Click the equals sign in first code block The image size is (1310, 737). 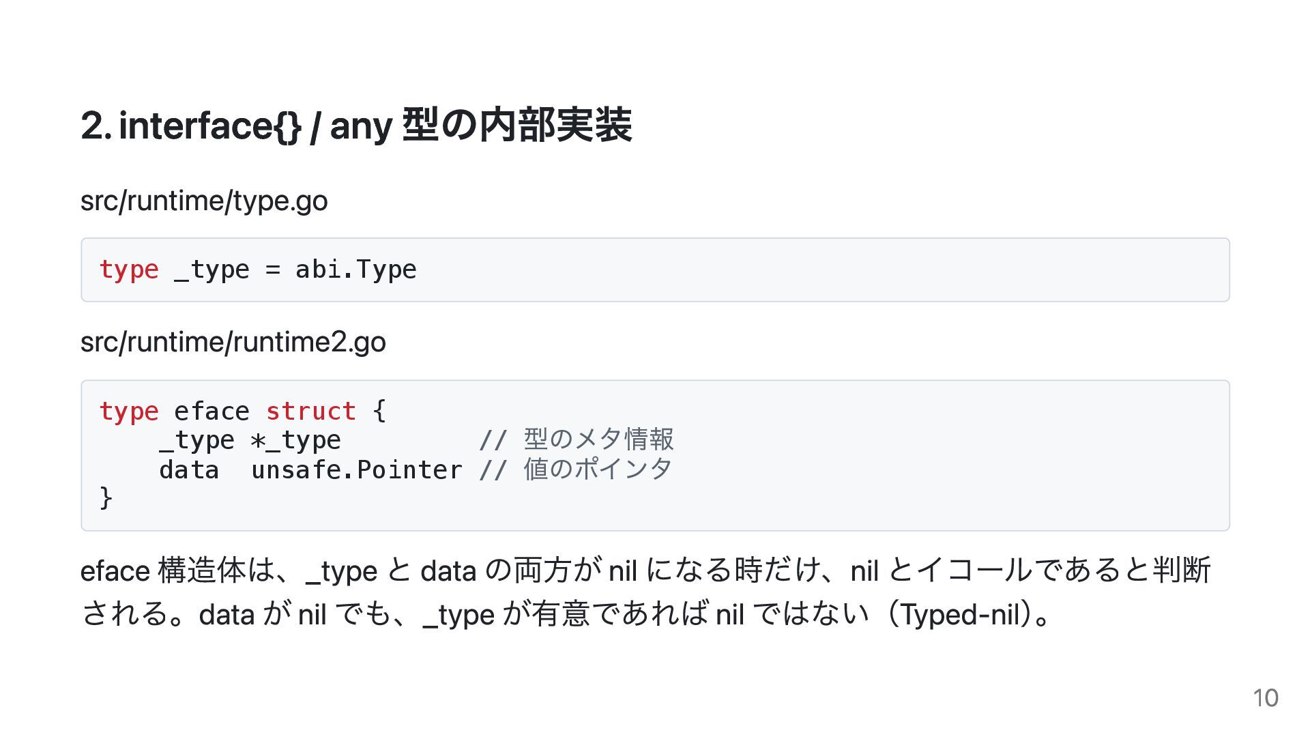273,270
